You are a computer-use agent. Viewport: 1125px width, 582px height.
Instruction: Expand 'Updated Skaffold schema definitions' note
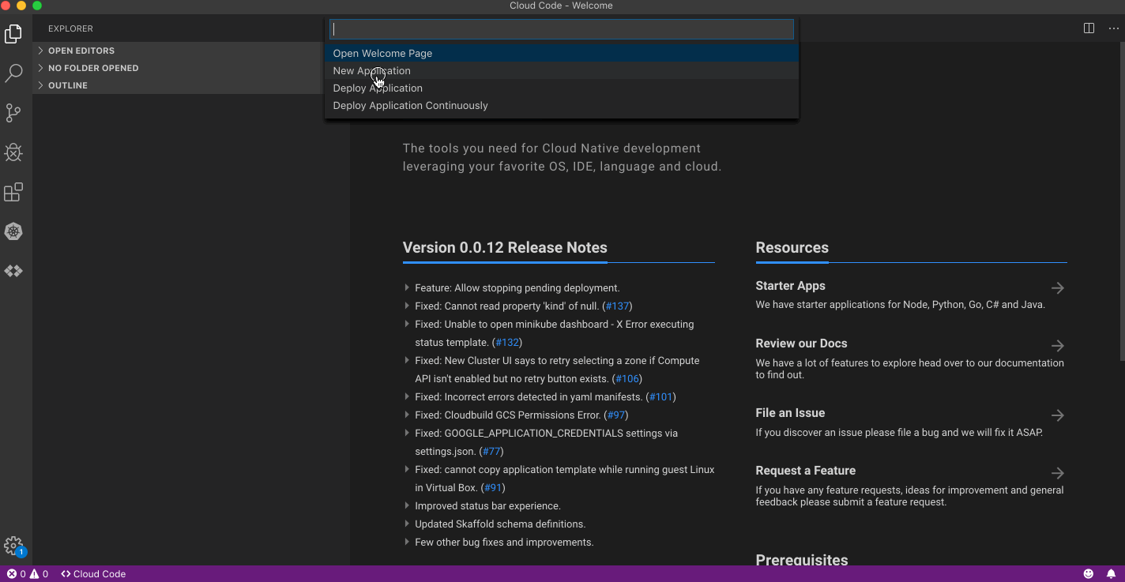[x=407, y=524]
